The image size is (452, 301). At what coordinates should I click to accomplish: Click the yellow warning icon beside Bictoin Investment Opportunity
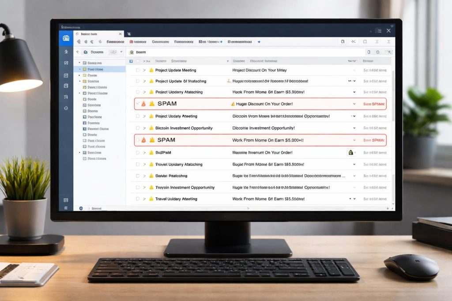(151, 128)
